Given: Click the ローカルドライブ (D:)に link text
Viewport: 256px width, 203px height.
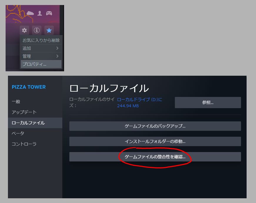Looking at the screenshot, I should [140, 100].
